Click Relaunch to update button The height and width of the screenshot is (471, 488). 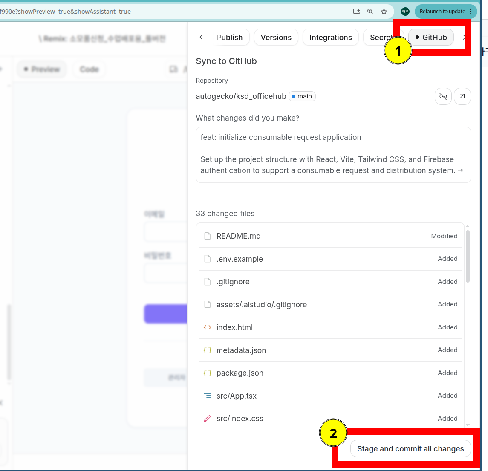pyautogui.click(x=442, y=12)
